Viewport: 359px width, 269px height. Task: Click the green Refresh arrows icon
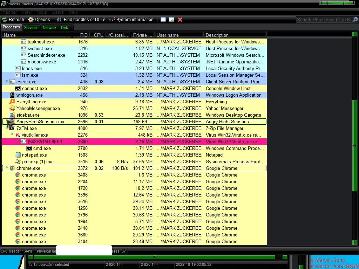5,20
